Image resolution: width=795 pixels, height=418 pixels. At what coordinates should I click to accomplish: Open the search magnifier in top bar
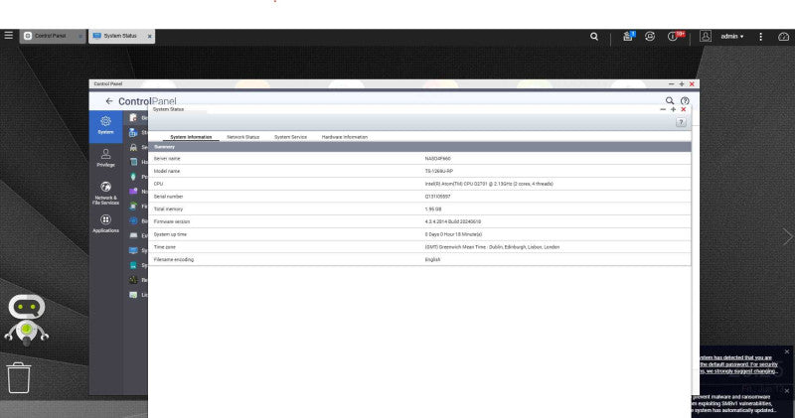pyautogui.click(x=593, y=37)
